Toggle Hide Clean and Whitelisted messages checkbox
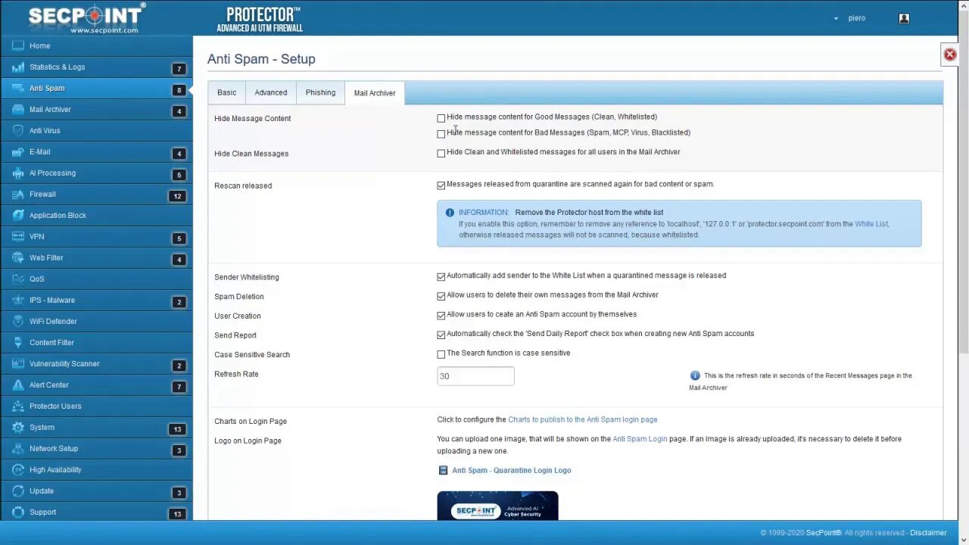969x545 pixels. pos(441,153)
